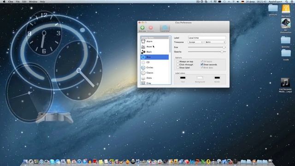Select the Local time clock toolbar item

(165, 29)
